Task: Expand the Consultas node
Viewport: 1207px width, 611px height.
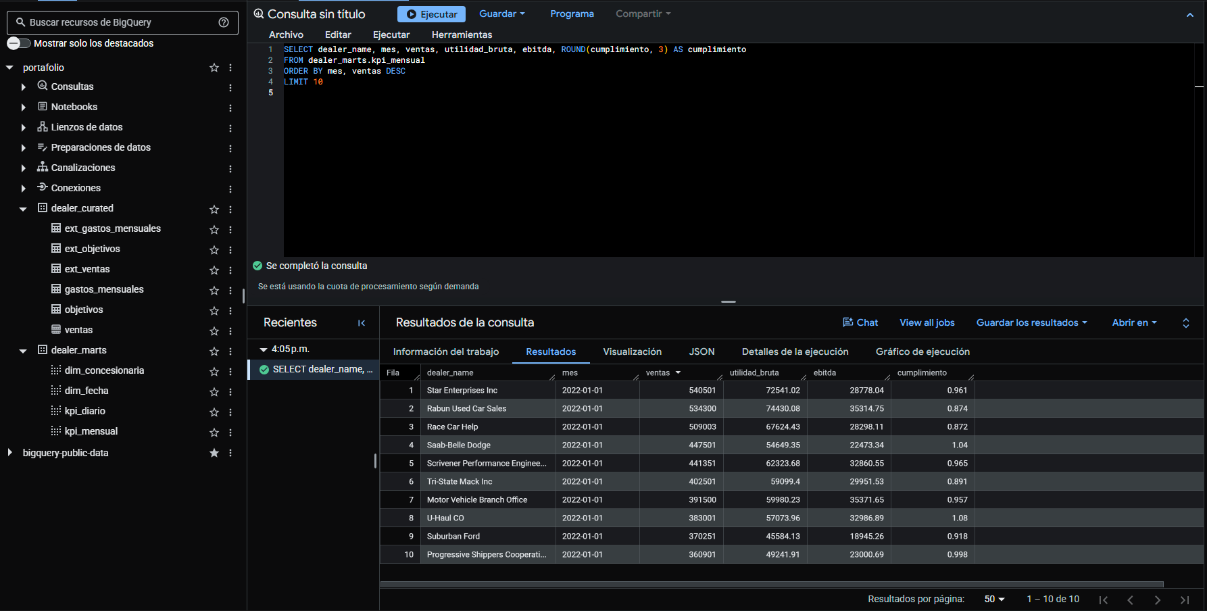Action: click(x=24, y=87)
